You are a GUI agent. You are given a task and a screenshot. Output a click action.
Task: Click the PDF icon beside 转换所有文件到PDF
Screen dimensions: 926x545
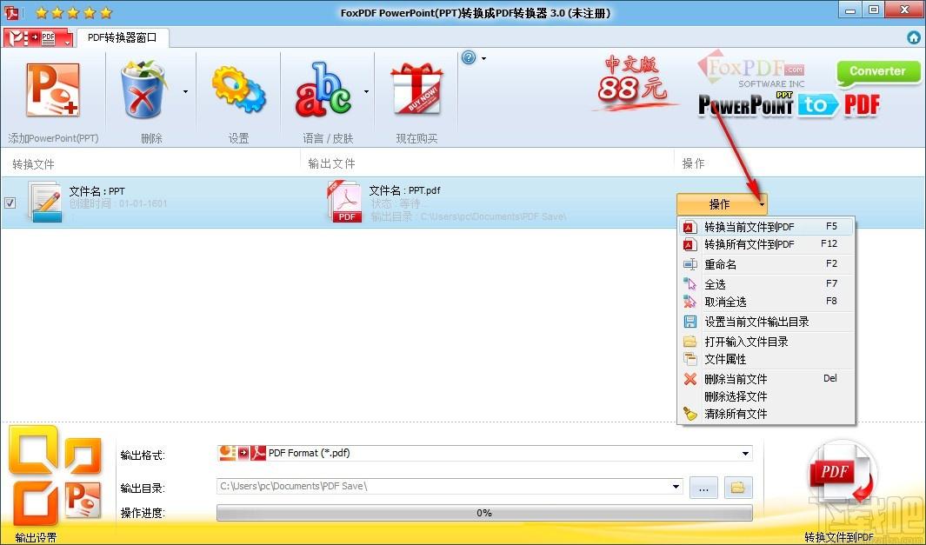(x=690, y=244)
